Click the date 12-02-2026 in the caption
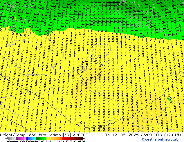The image size is (184, 142). [x=125, y=135]
